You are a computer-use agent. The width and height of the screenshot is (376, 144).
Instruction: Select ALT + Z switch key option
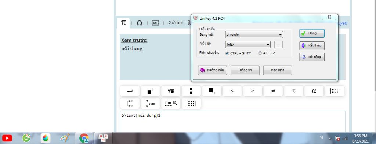coord(267,53)
